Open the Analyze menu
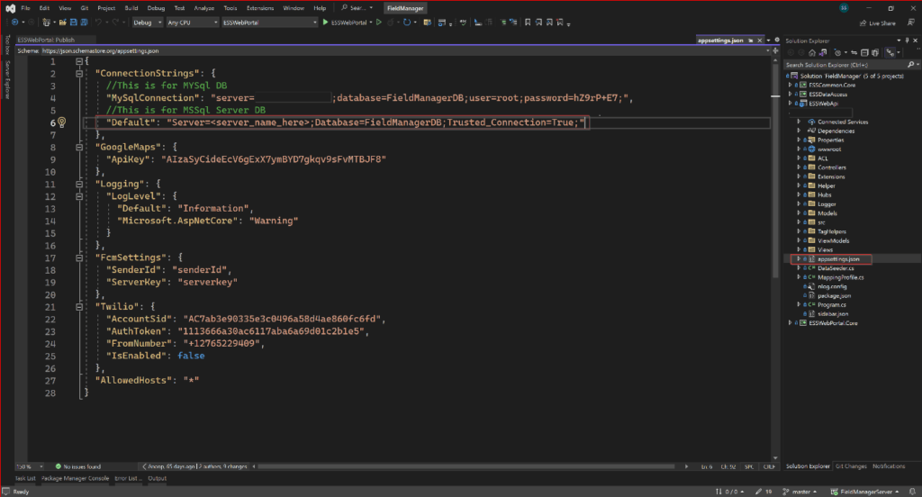922x497 pixels. (x=204, y=8)
